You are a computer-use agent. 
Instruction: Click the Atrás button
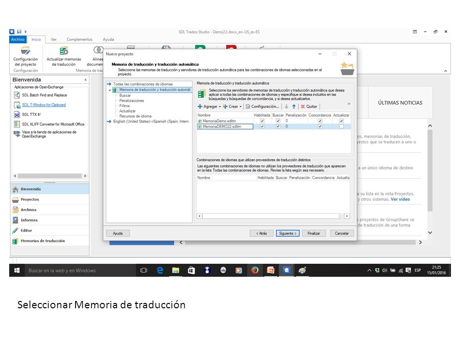(x=261, y=233)
